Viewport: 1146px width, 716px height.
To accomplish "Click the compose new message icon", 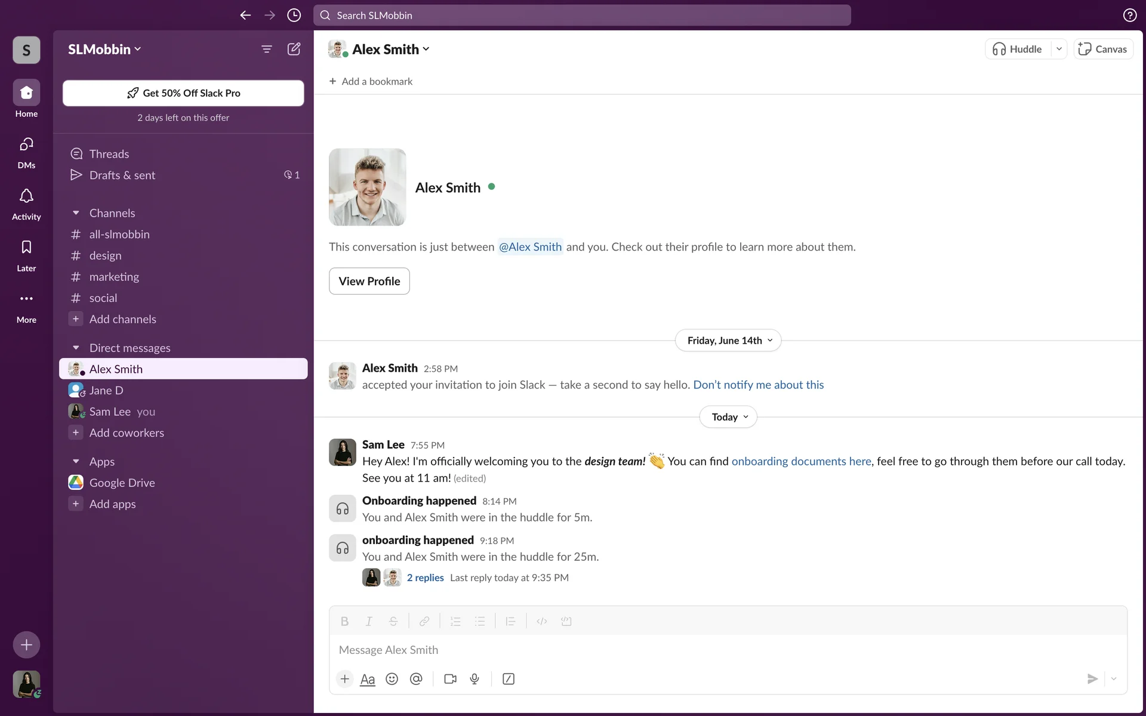I will point(294,49).
